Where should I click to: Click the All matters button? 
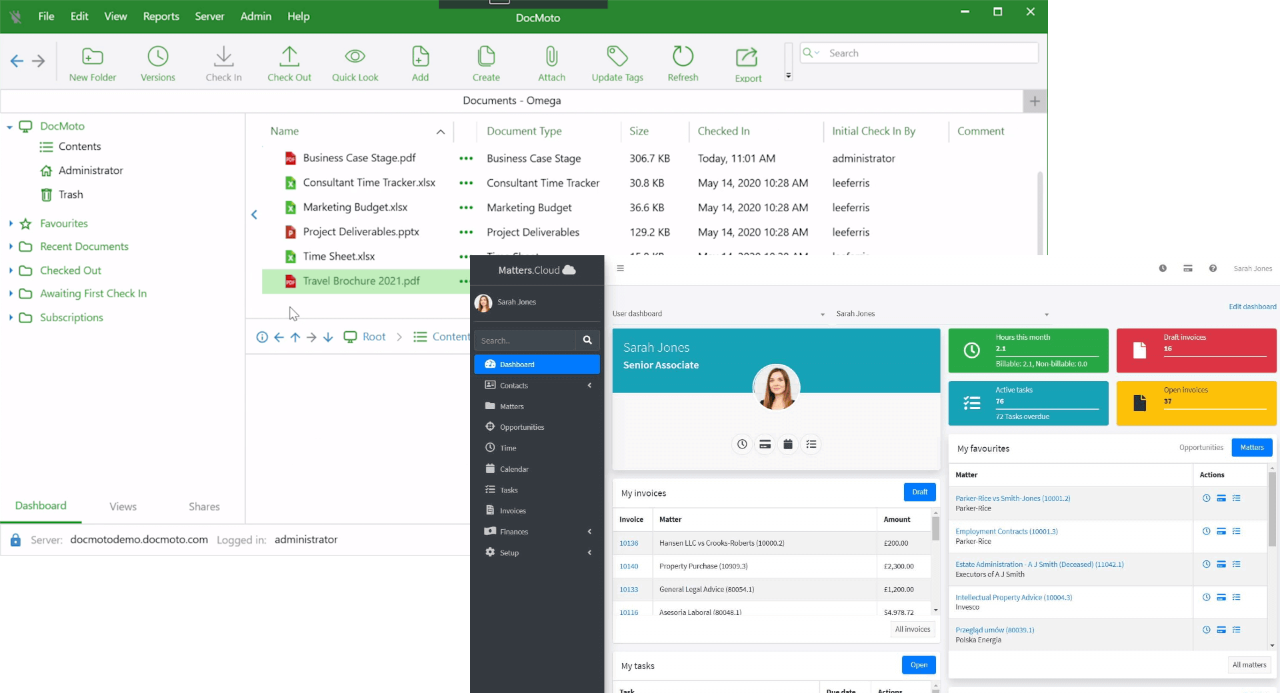pos(1249,665)
